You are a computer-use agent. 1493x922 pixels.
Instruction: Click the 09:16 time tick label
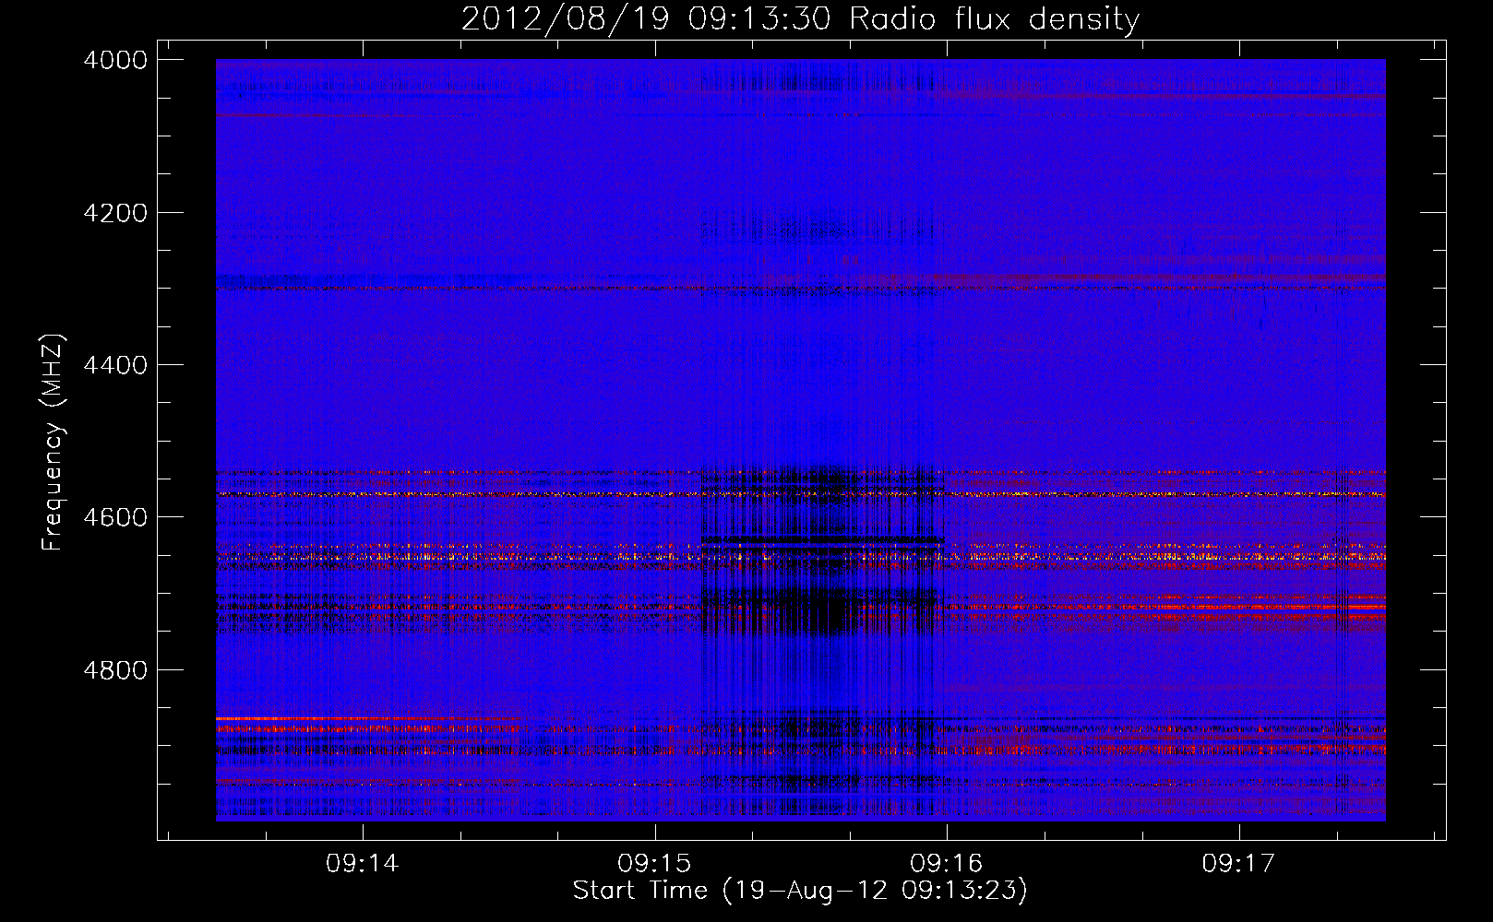click(x=947, y=864)
